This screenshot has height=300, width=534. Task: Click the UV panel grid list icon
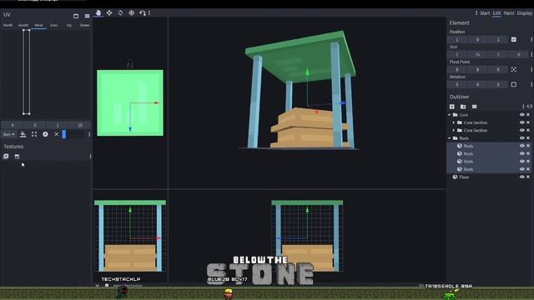[87, 16]
